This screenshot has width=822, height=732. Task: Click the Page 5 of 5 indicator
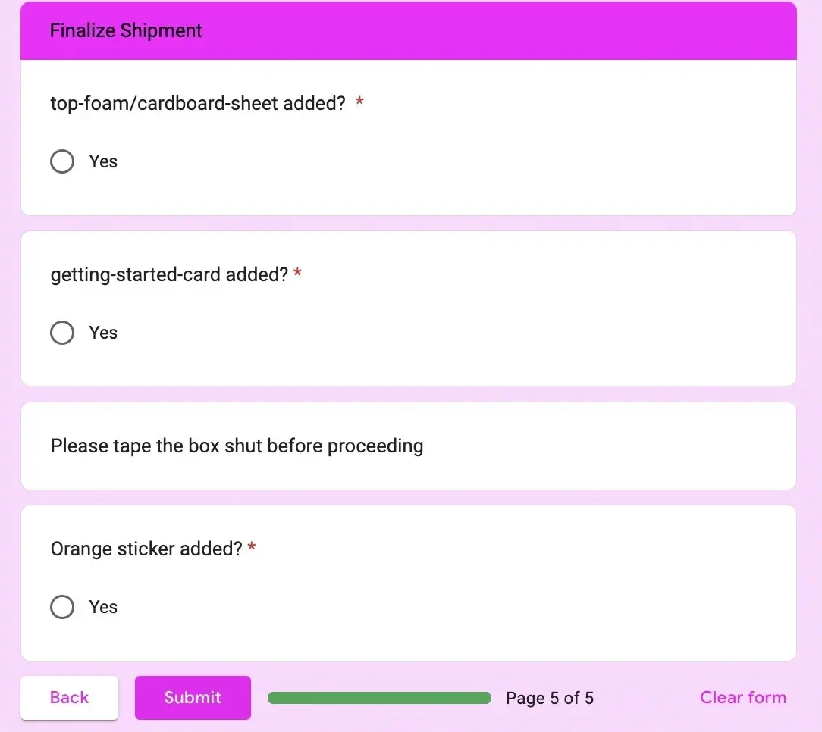click(549, 698)
